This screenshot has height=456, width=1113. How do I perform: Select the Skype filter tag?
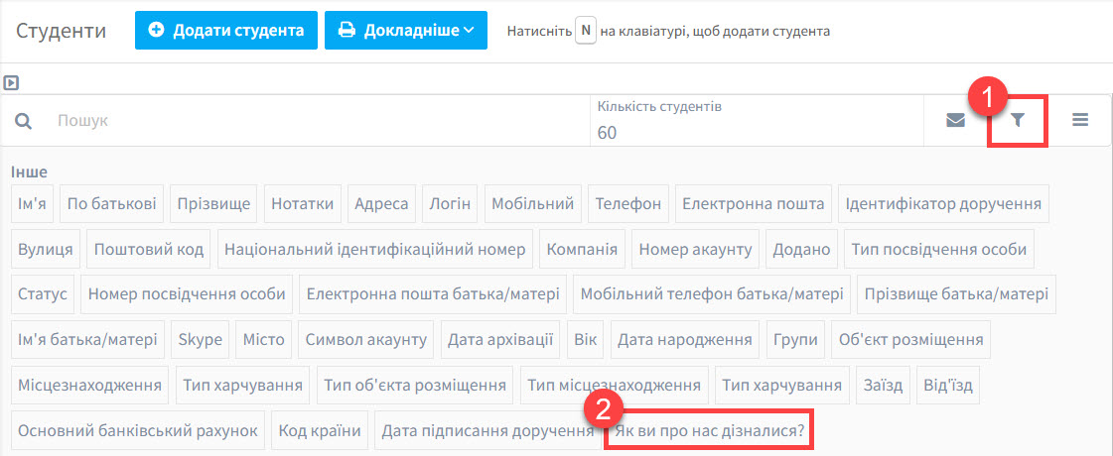(200, 340)
